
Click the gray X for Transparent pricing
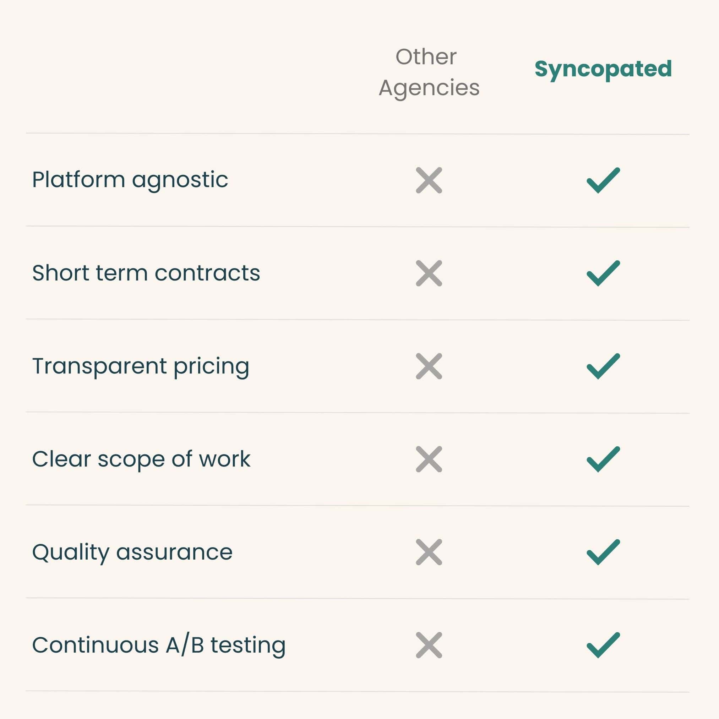coord(429,366)
